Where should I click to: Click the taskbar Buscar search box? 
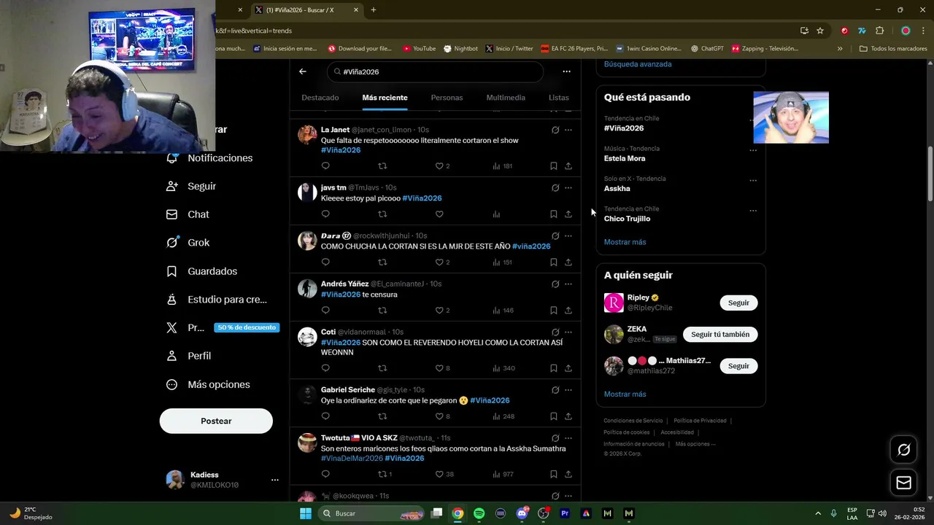tap(372, 513)
